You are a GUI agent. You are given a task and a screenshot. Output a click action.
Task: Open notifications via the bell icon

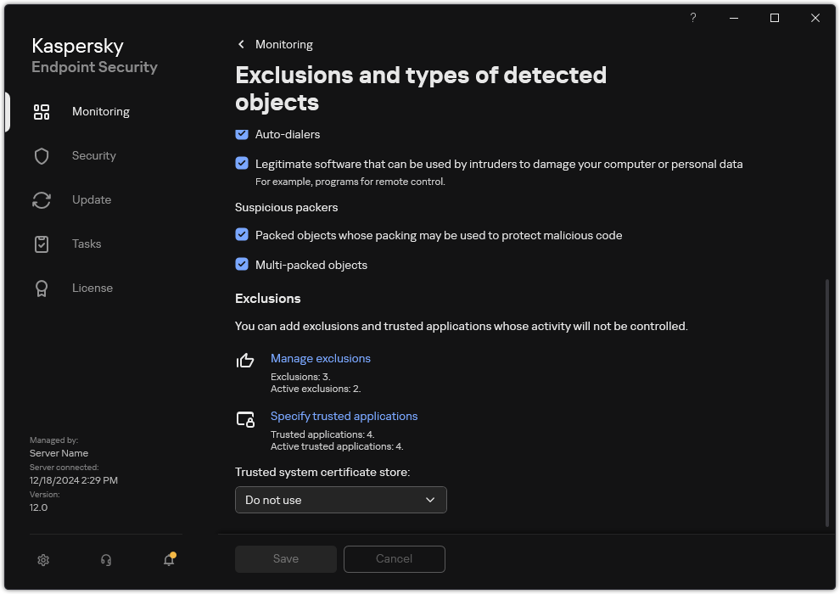pos(168,561)
